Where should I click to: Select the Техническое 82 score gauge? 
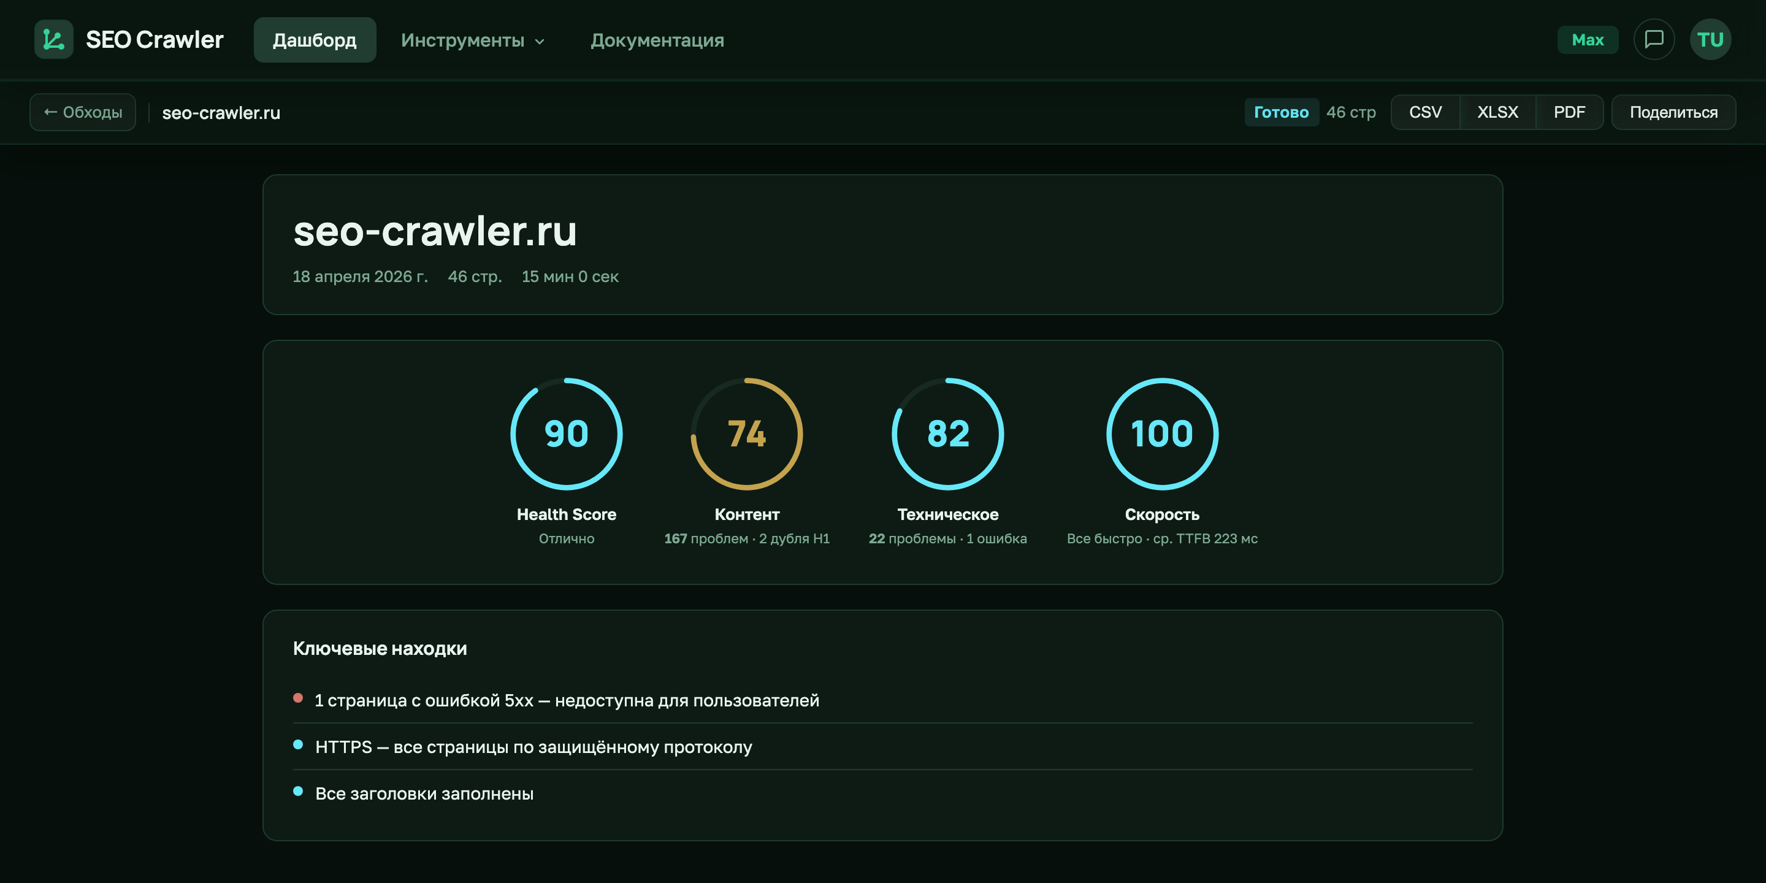(x=947, y=434)
